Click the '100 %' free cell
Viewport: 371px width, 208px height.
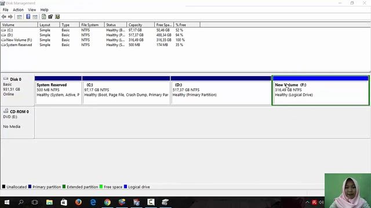tap(180, 40)
